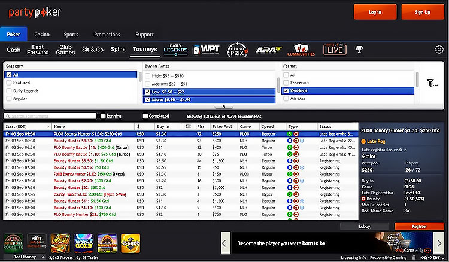Screen dimensions: 449x262
Task: Open the Communities icon
Action: [x=301, y=50]
